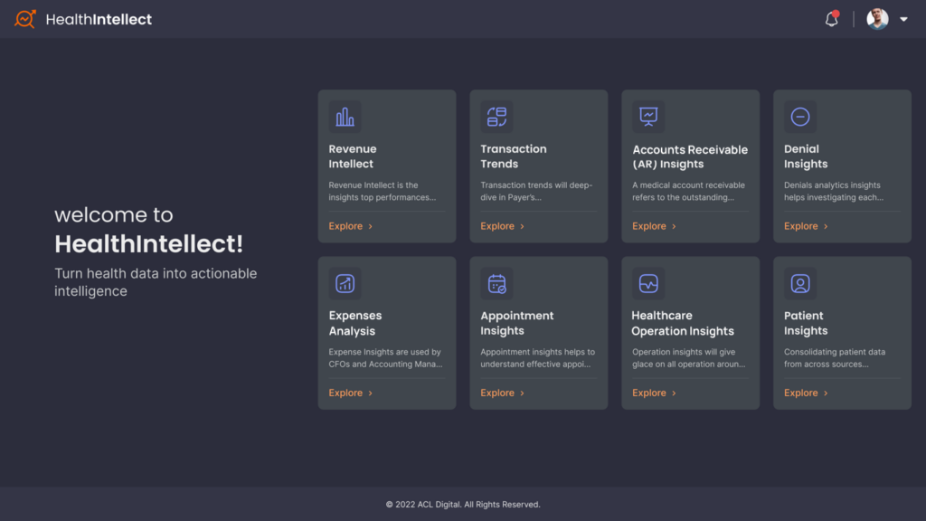Viewport: 926px width, 521px height.
Task: Click the 'Appointment insights helps to' description
Action: pos(537,358)
